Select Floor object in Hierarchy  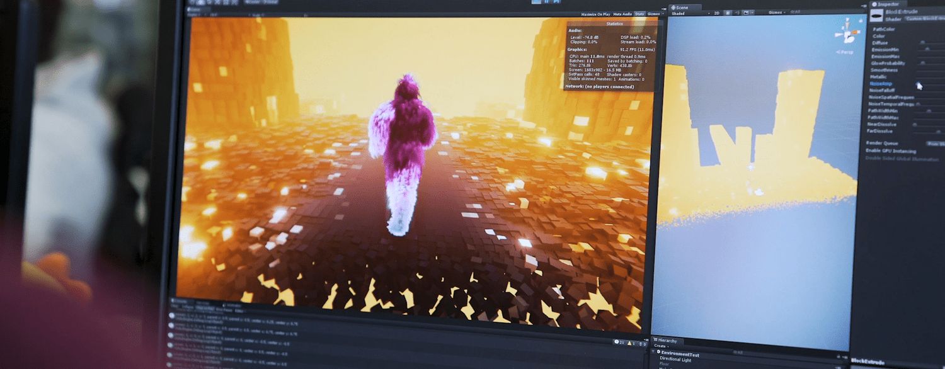tap(664, 364)
